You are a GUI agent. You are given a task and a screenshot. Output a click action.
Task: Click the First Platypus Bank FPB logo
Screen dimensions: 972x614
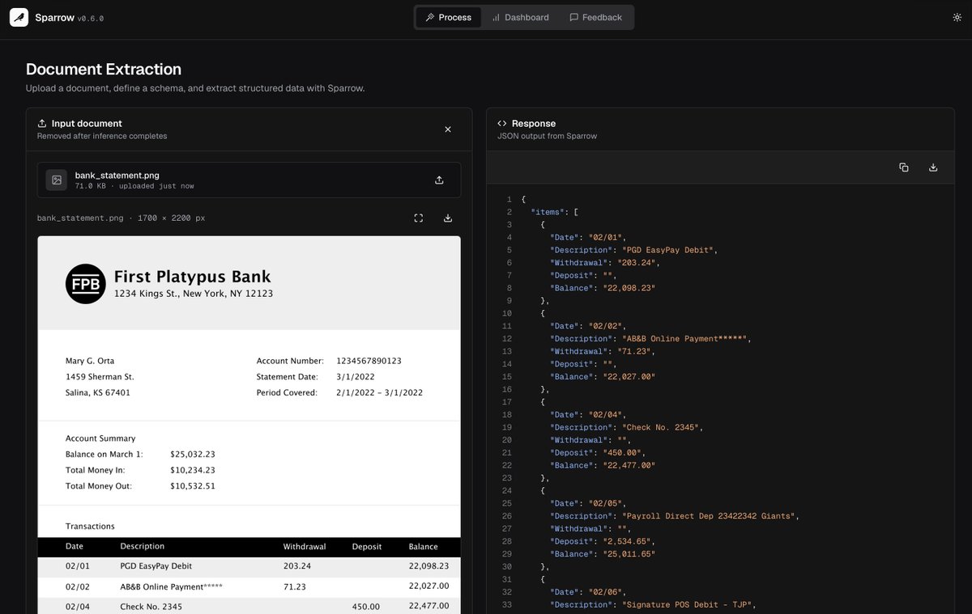tap(86, 284)
